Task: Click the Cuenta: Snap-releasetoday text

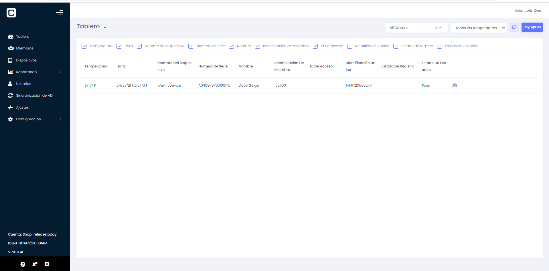Action: 32,234
